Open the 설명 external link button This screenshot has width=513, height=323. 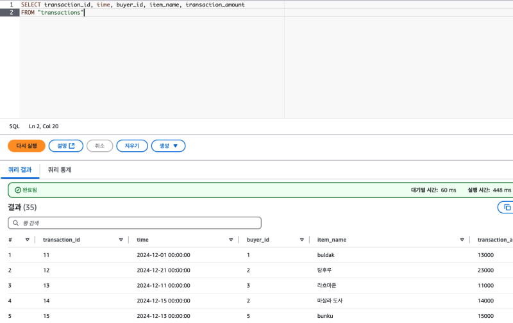65,146
